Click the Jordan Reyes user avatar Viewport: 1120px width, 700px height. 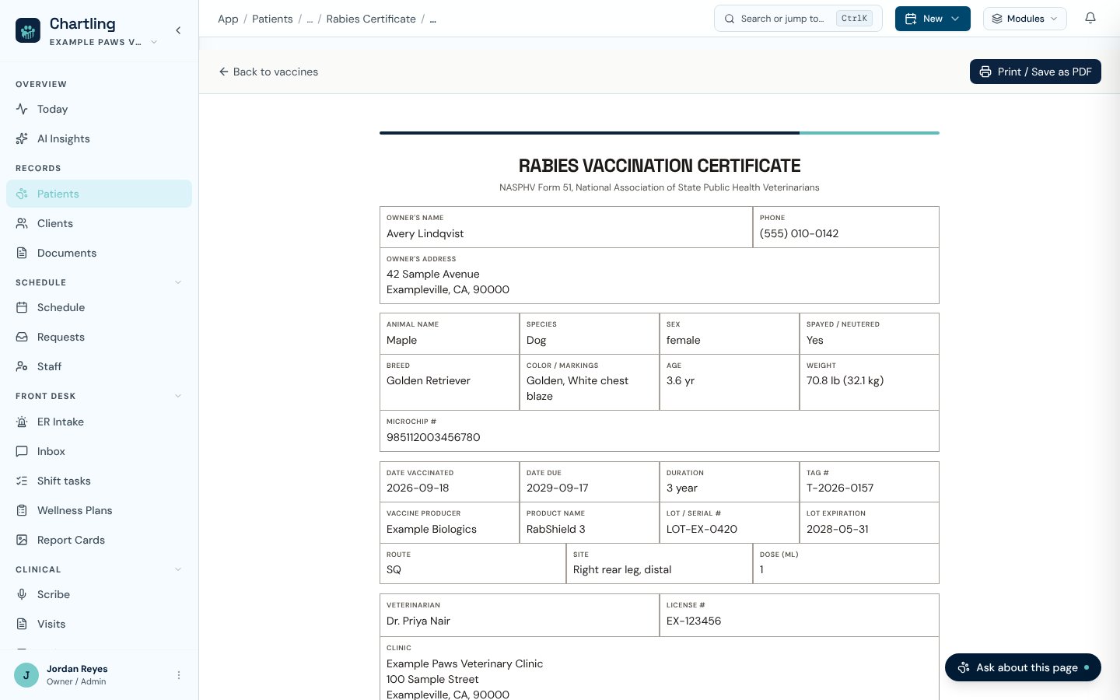point(26,675)
